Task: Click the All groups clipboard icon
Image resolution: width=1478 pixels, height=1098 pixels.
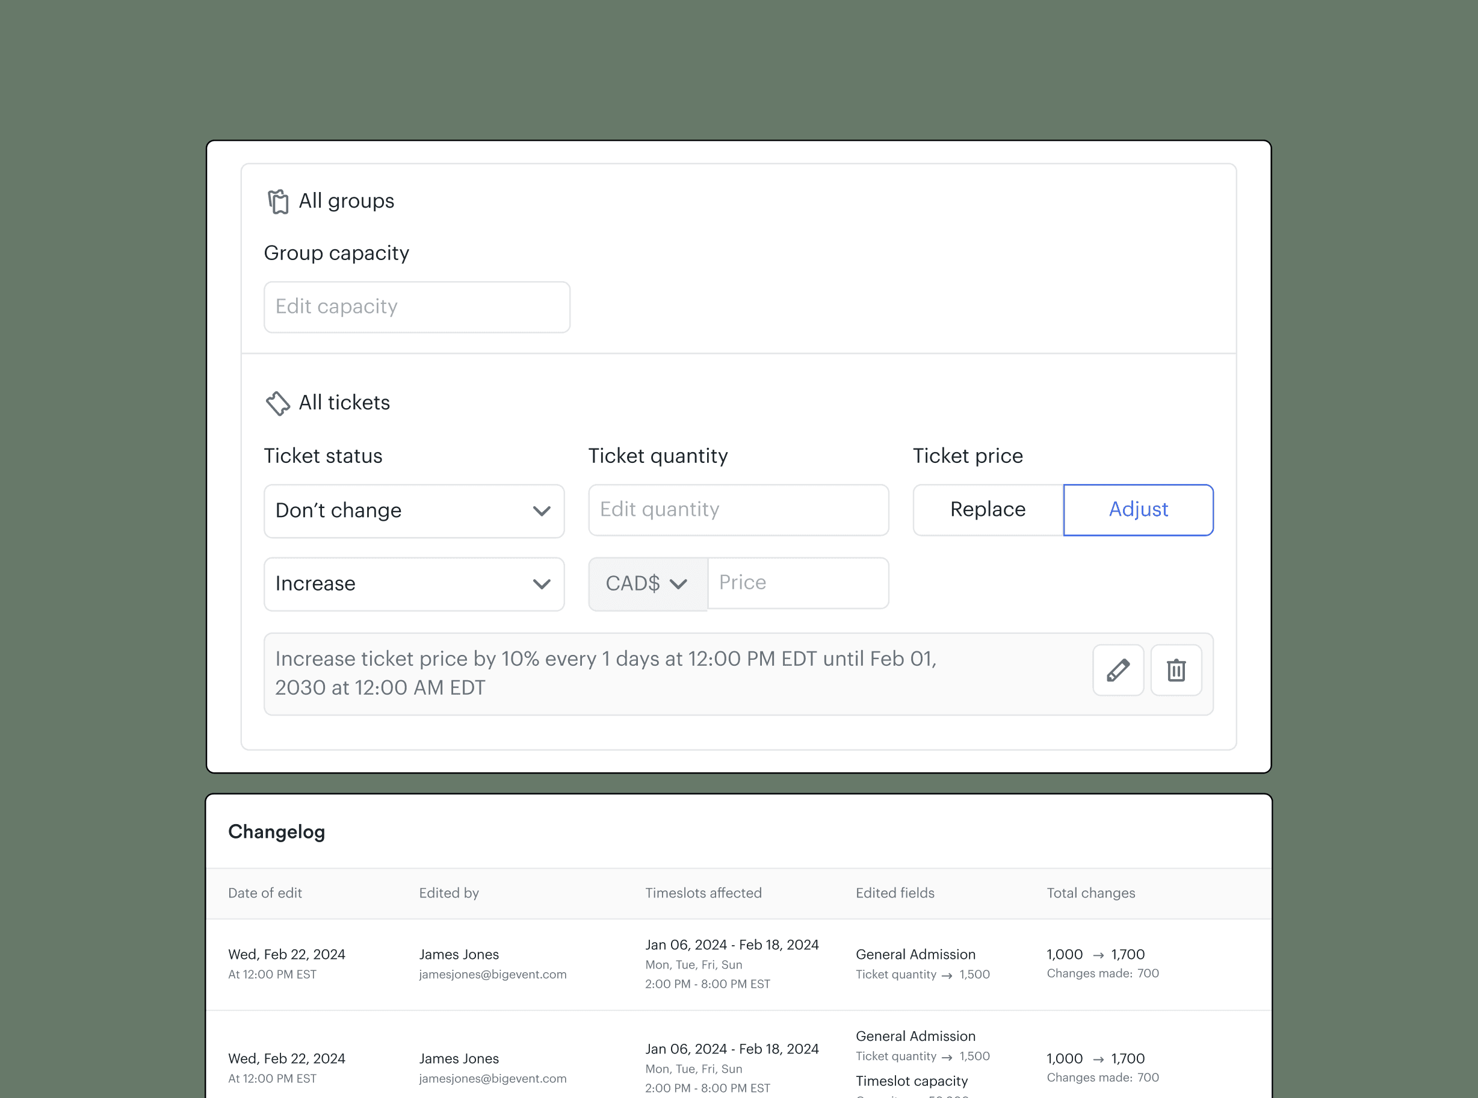Action: click(x=277, y=202)
